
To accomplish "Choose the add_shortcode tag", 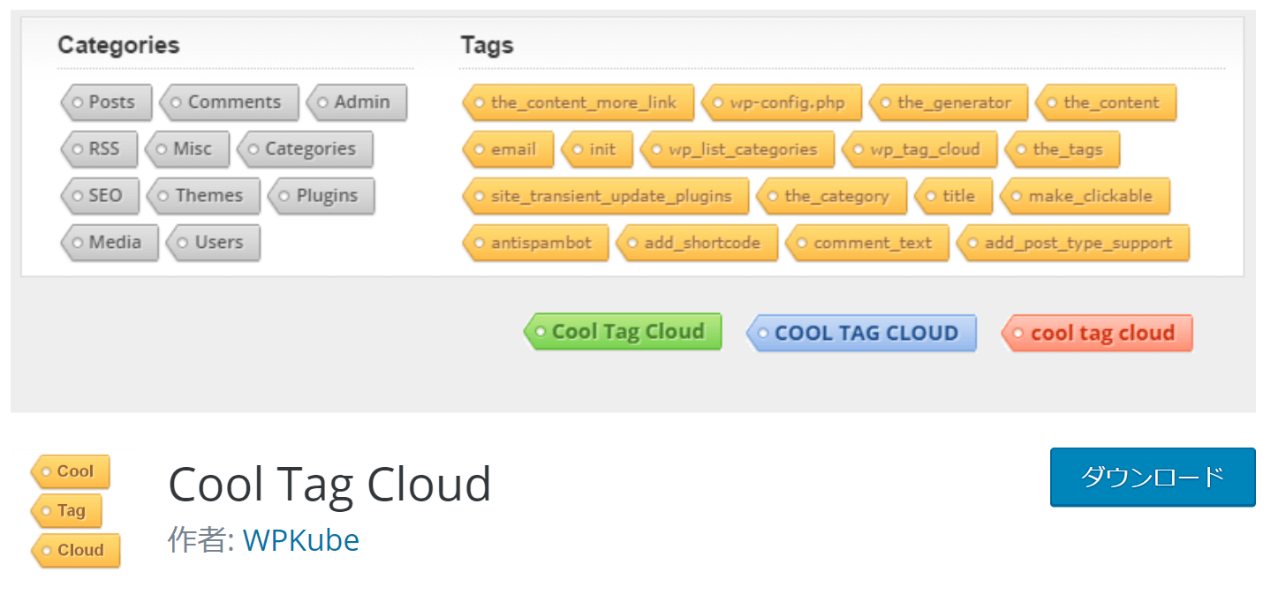I will (x=697, y=243).
